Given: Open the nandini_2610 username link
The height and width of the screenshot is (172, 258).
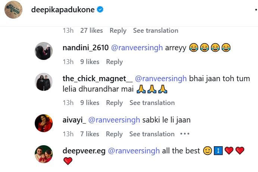Looking at the screenshot, I should click(86, 48).
